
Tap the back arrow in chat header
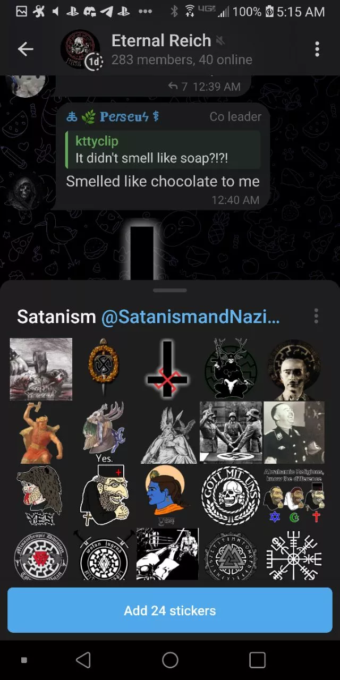(x=25, y=49)
